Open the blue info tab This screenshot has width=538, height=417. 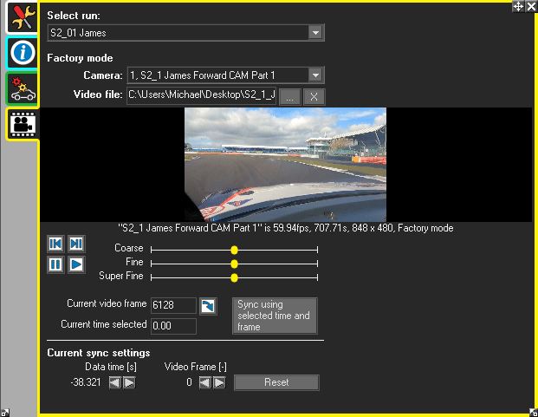(21, 54)
